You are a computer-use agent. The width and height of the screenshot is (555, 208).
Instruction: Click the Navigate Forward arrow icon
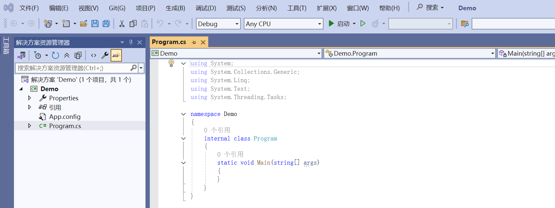[31, 24]
